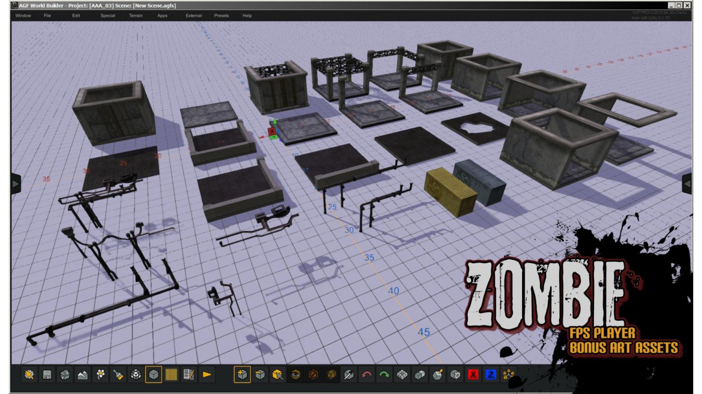Click the floppy disk save icon

[x=47, y=375]
